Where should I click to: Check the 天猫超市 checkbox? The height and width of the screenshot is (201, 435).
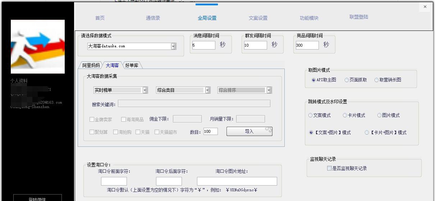pyautogui.click(x=157, y=132)
